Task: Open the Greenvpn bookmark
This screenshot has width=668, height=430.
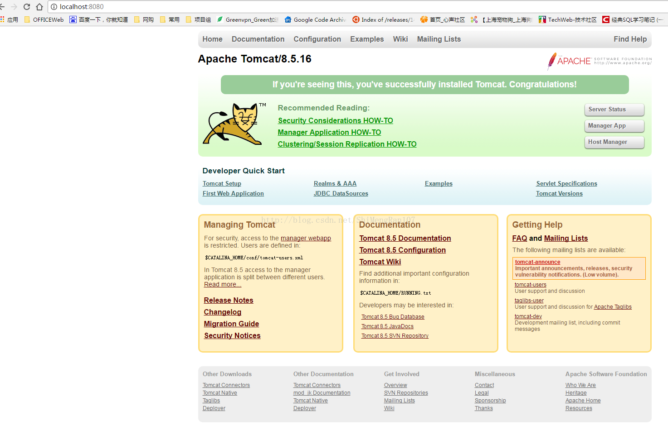Action: click(248, 19)
